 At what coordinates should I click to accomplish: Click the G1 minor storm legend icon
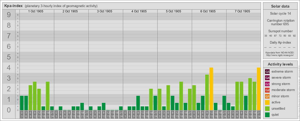pyautogui.click(x=267, y=96)
